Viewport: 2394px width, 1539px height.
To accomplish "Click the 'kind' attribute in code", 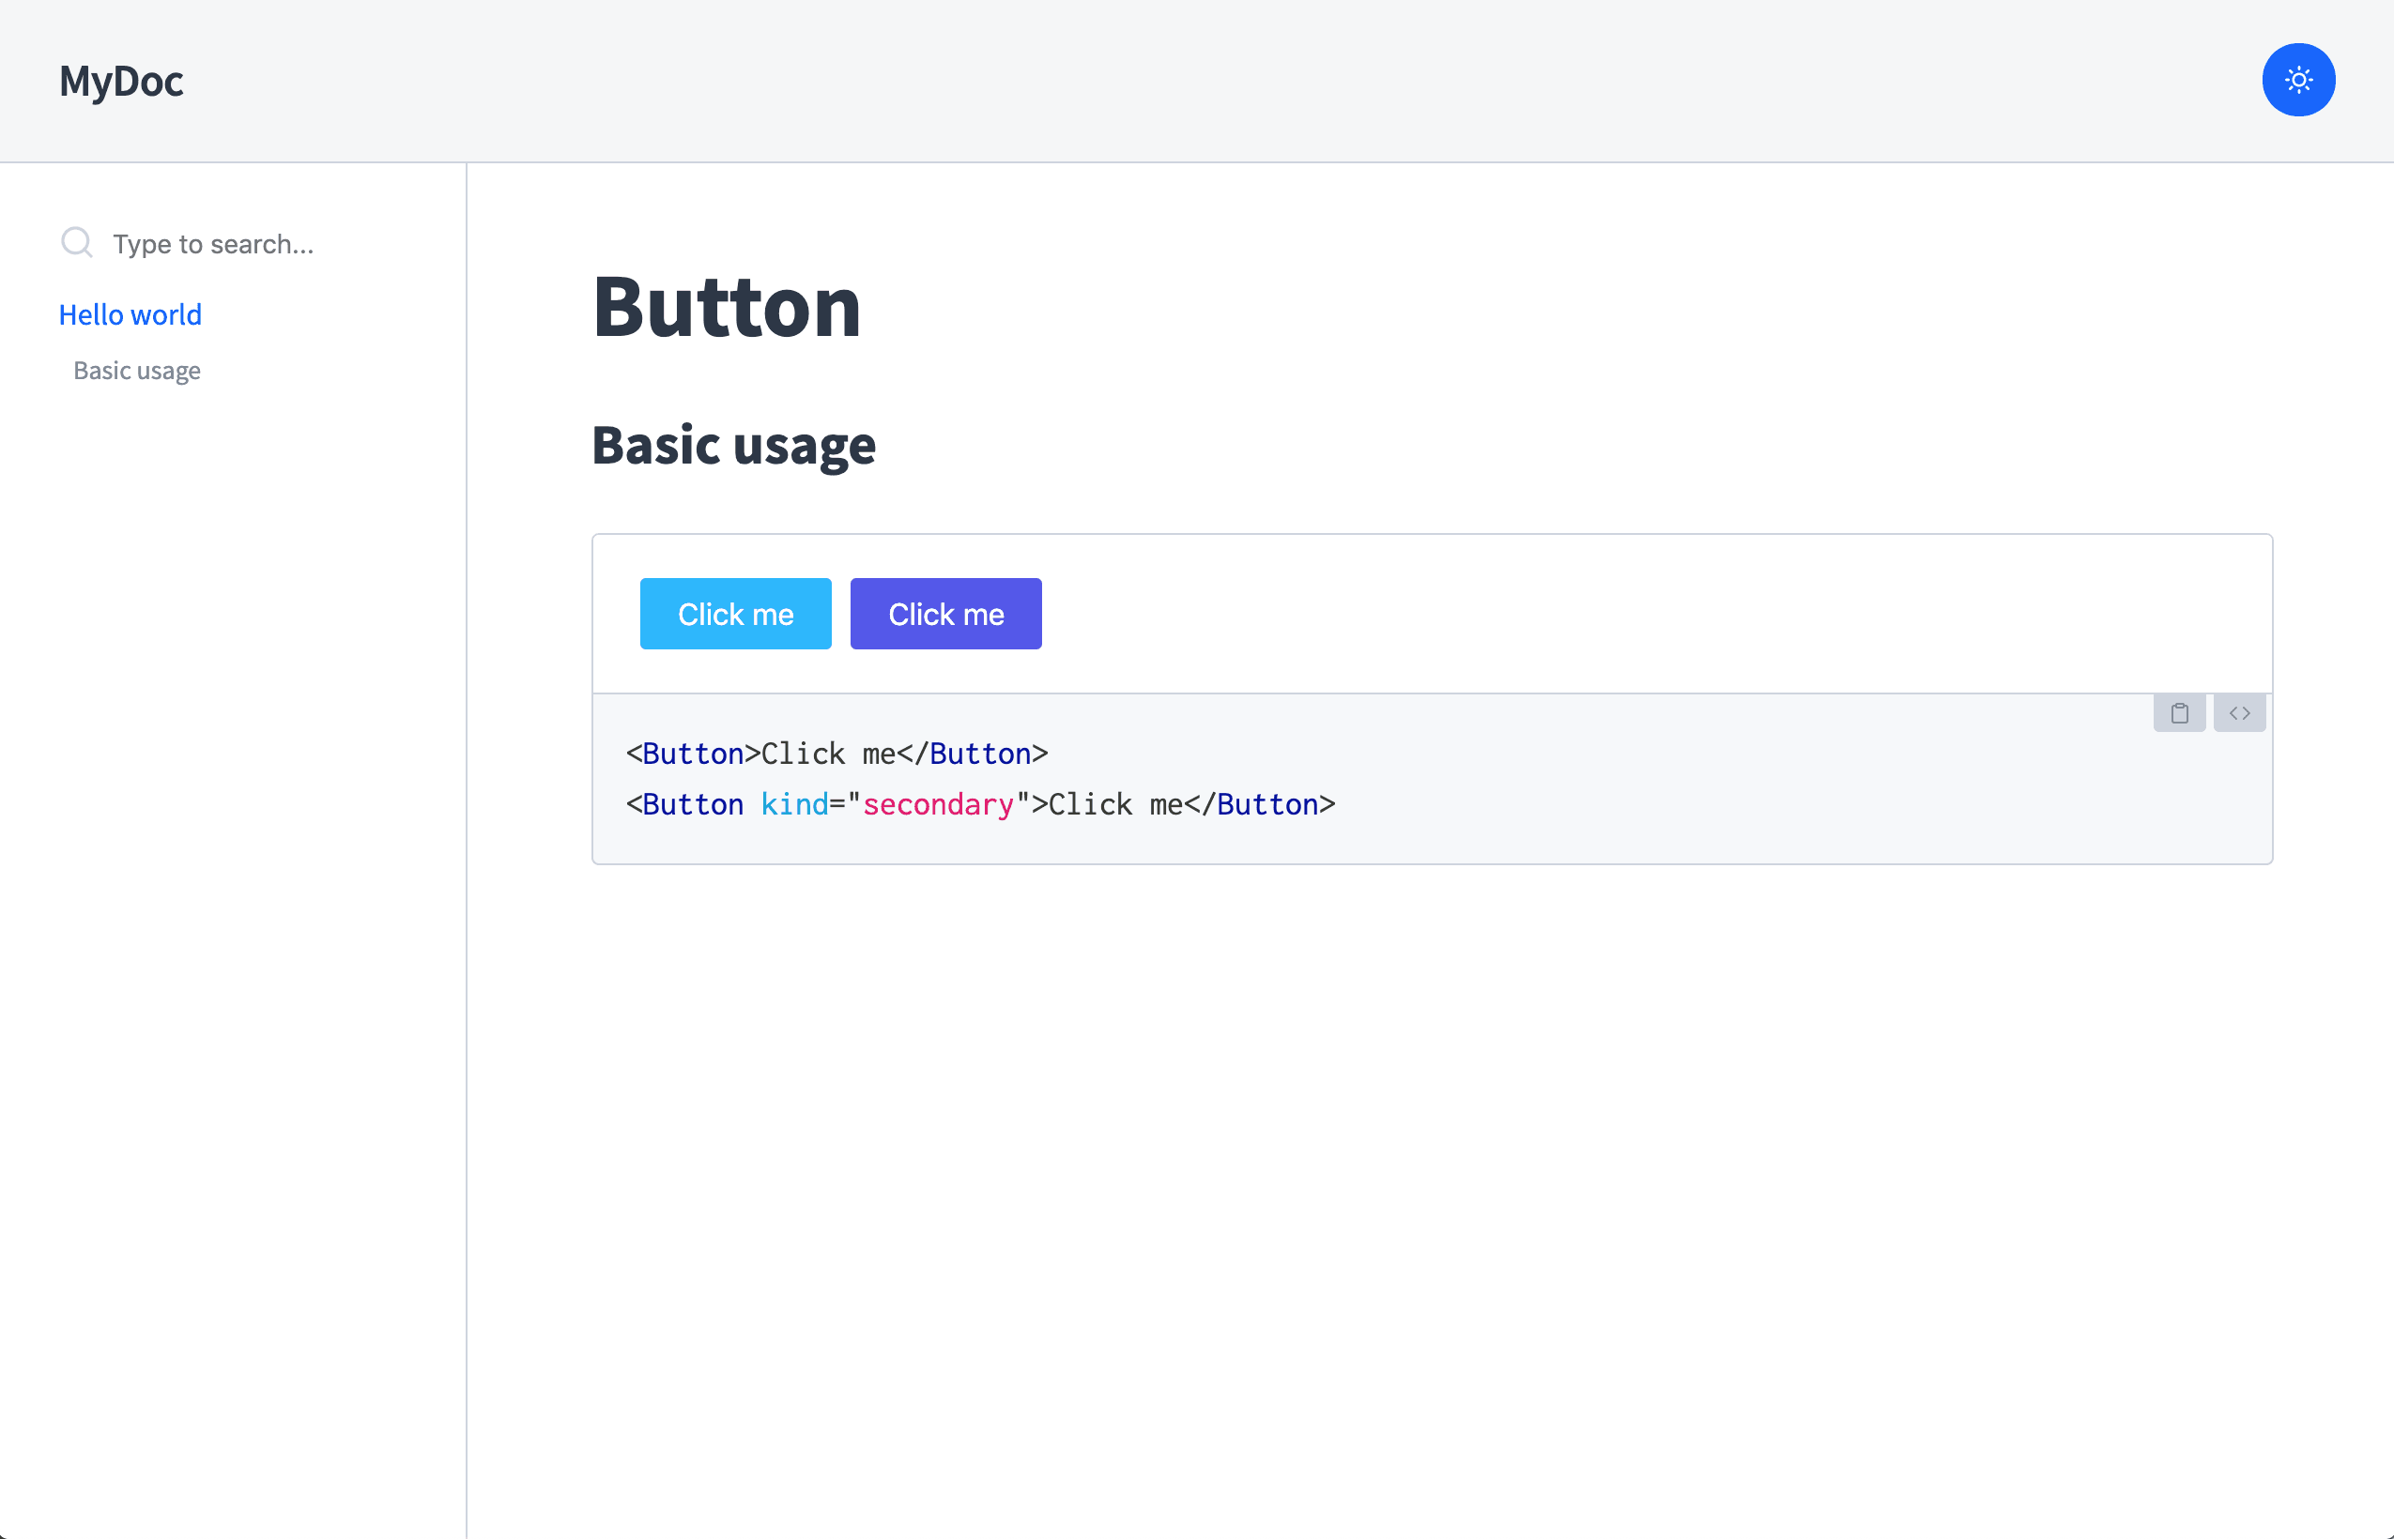I will 793,804.
